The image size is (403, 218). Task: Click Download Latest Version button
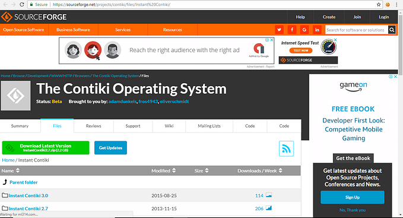46,148
